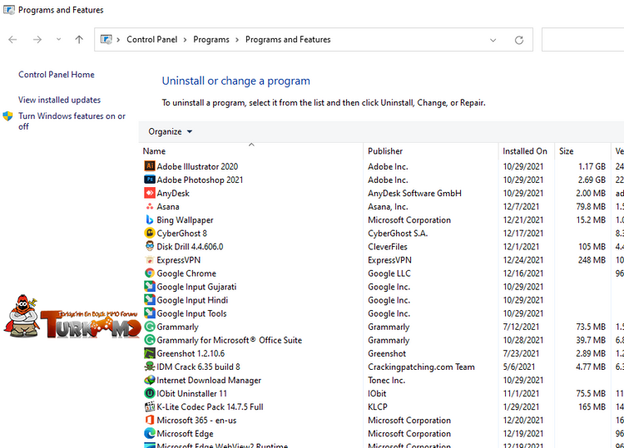Click the CleverFiles publisher cell
Screen dimensions: 624x448
(x=388, y=247)
